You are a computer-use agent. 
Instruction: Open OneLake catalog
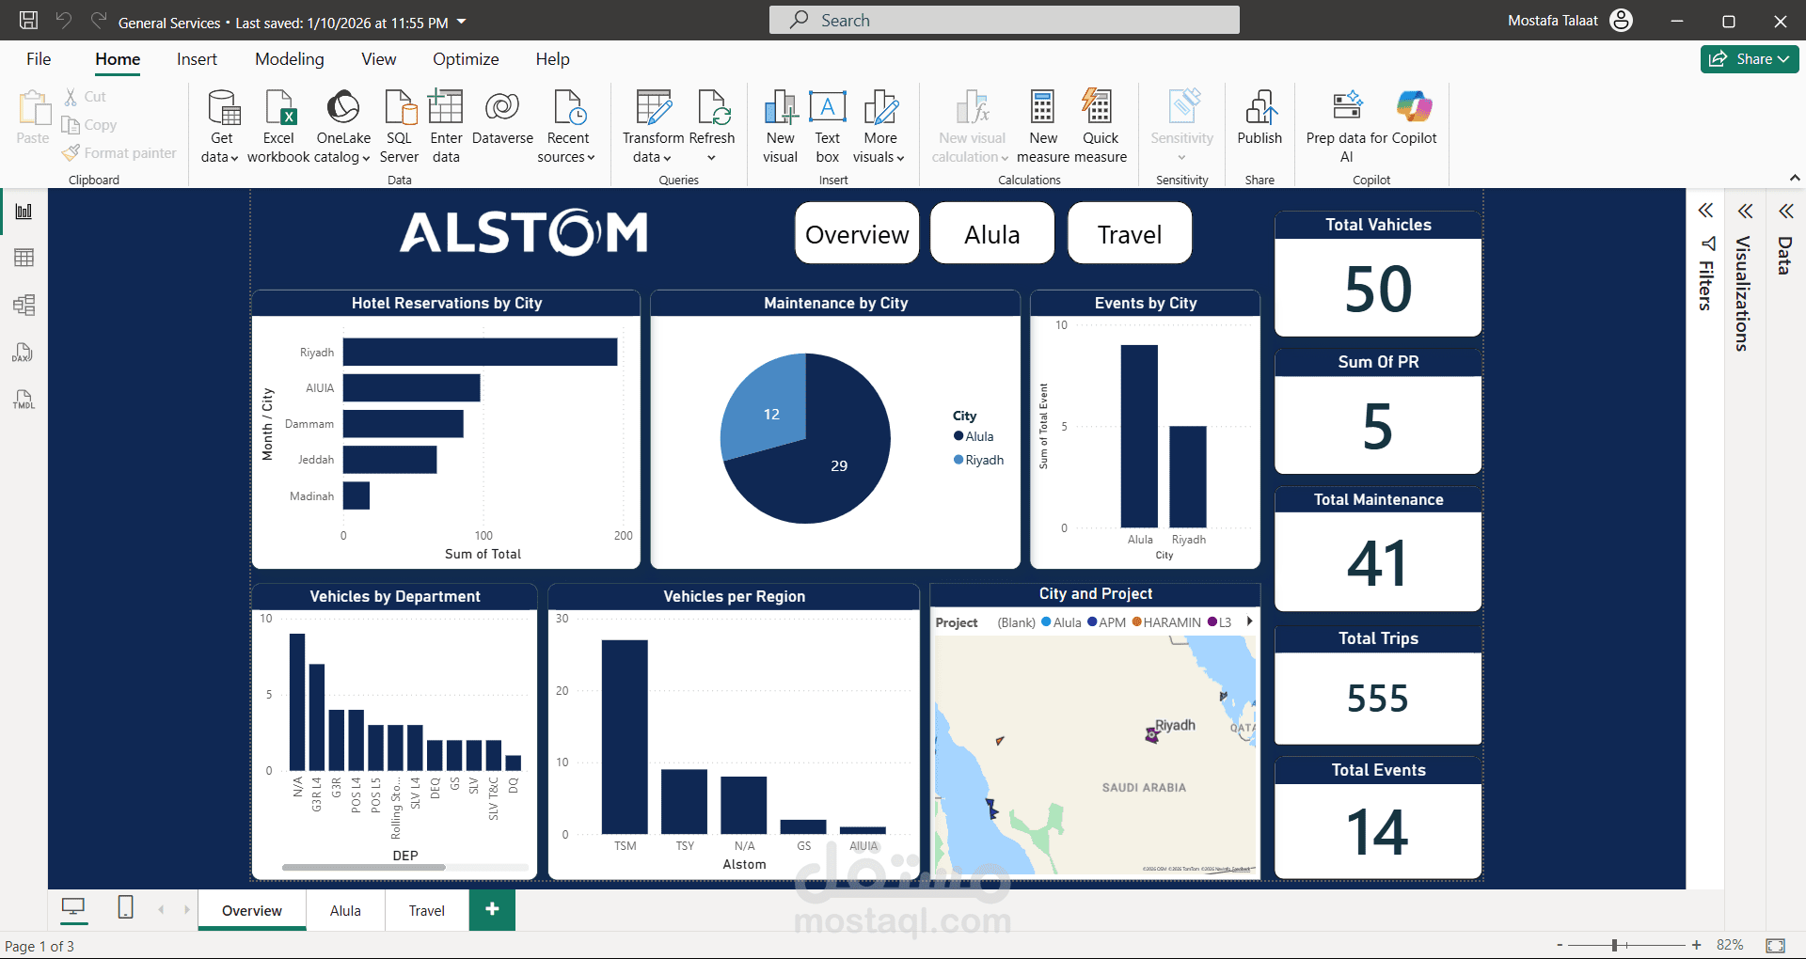point(343,127)
